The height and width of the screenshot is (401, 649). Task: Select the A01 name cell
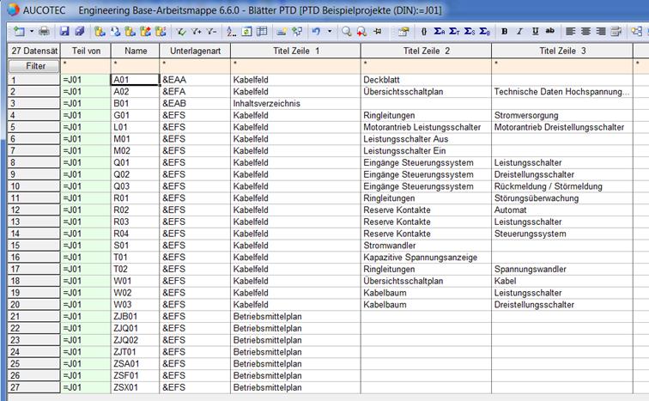[x=136, y=79]
